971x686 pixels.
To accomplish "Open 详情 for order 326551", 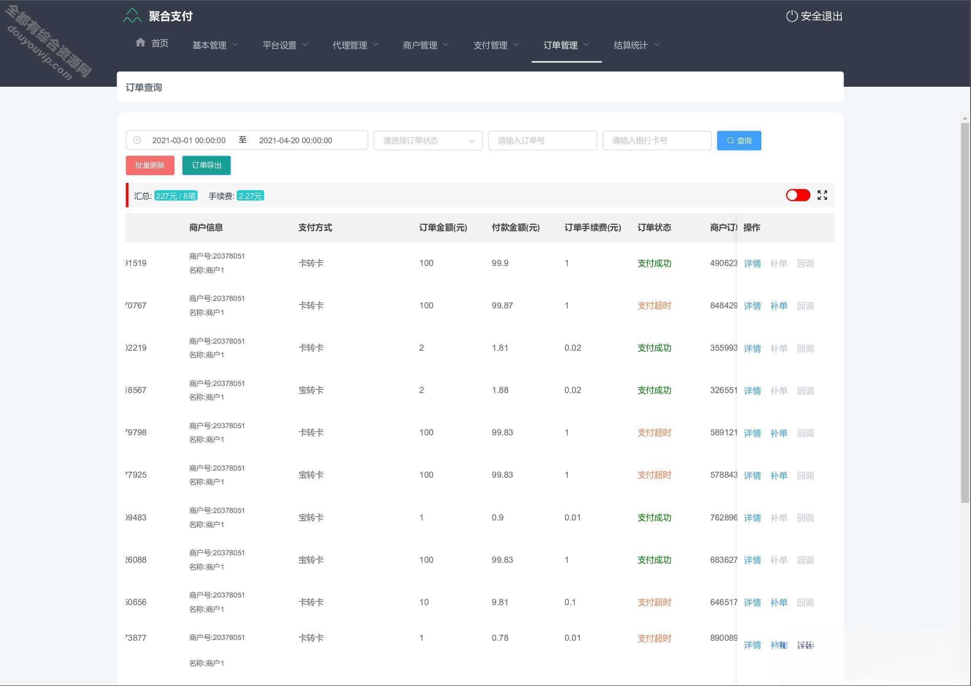I will [752, 391].
